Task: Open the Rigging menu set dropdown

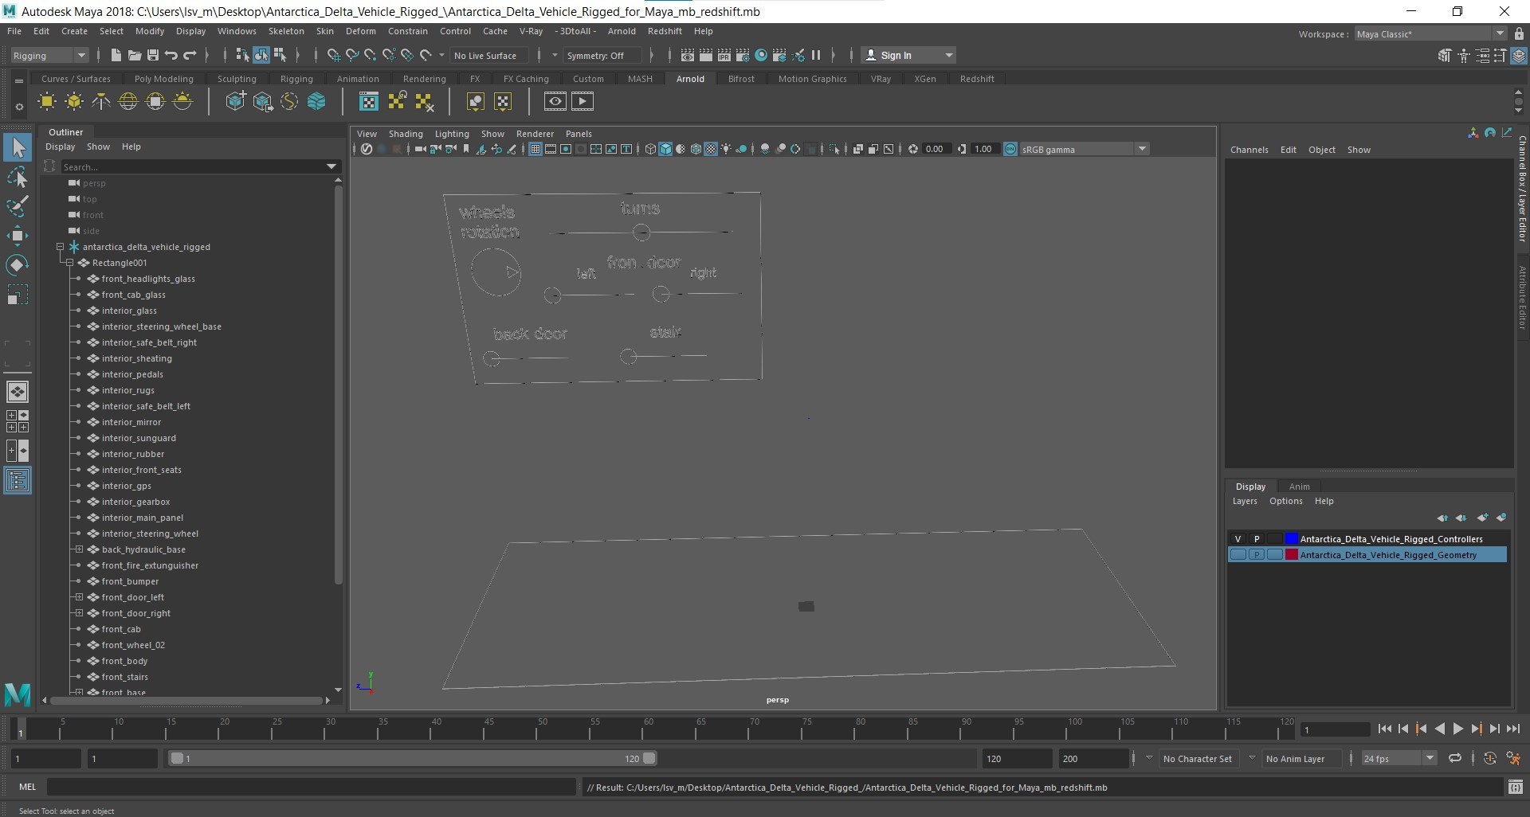Action: (49, 56)
